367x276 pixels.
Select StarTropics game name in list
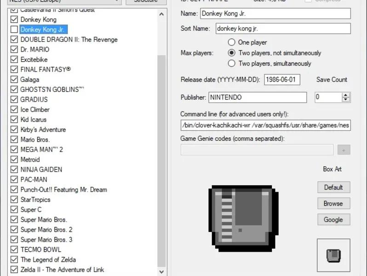pyautogui.click(x=35, y=200)
